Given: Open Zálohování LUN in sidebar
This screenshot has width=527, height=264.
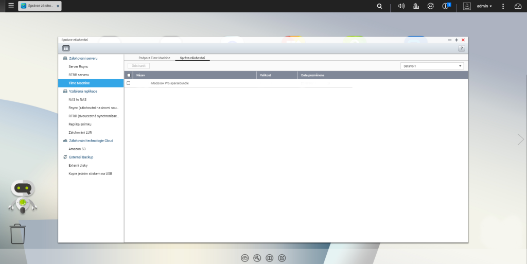Looking at the screenshot, I should pyautogui.click(x=80, y=132).
